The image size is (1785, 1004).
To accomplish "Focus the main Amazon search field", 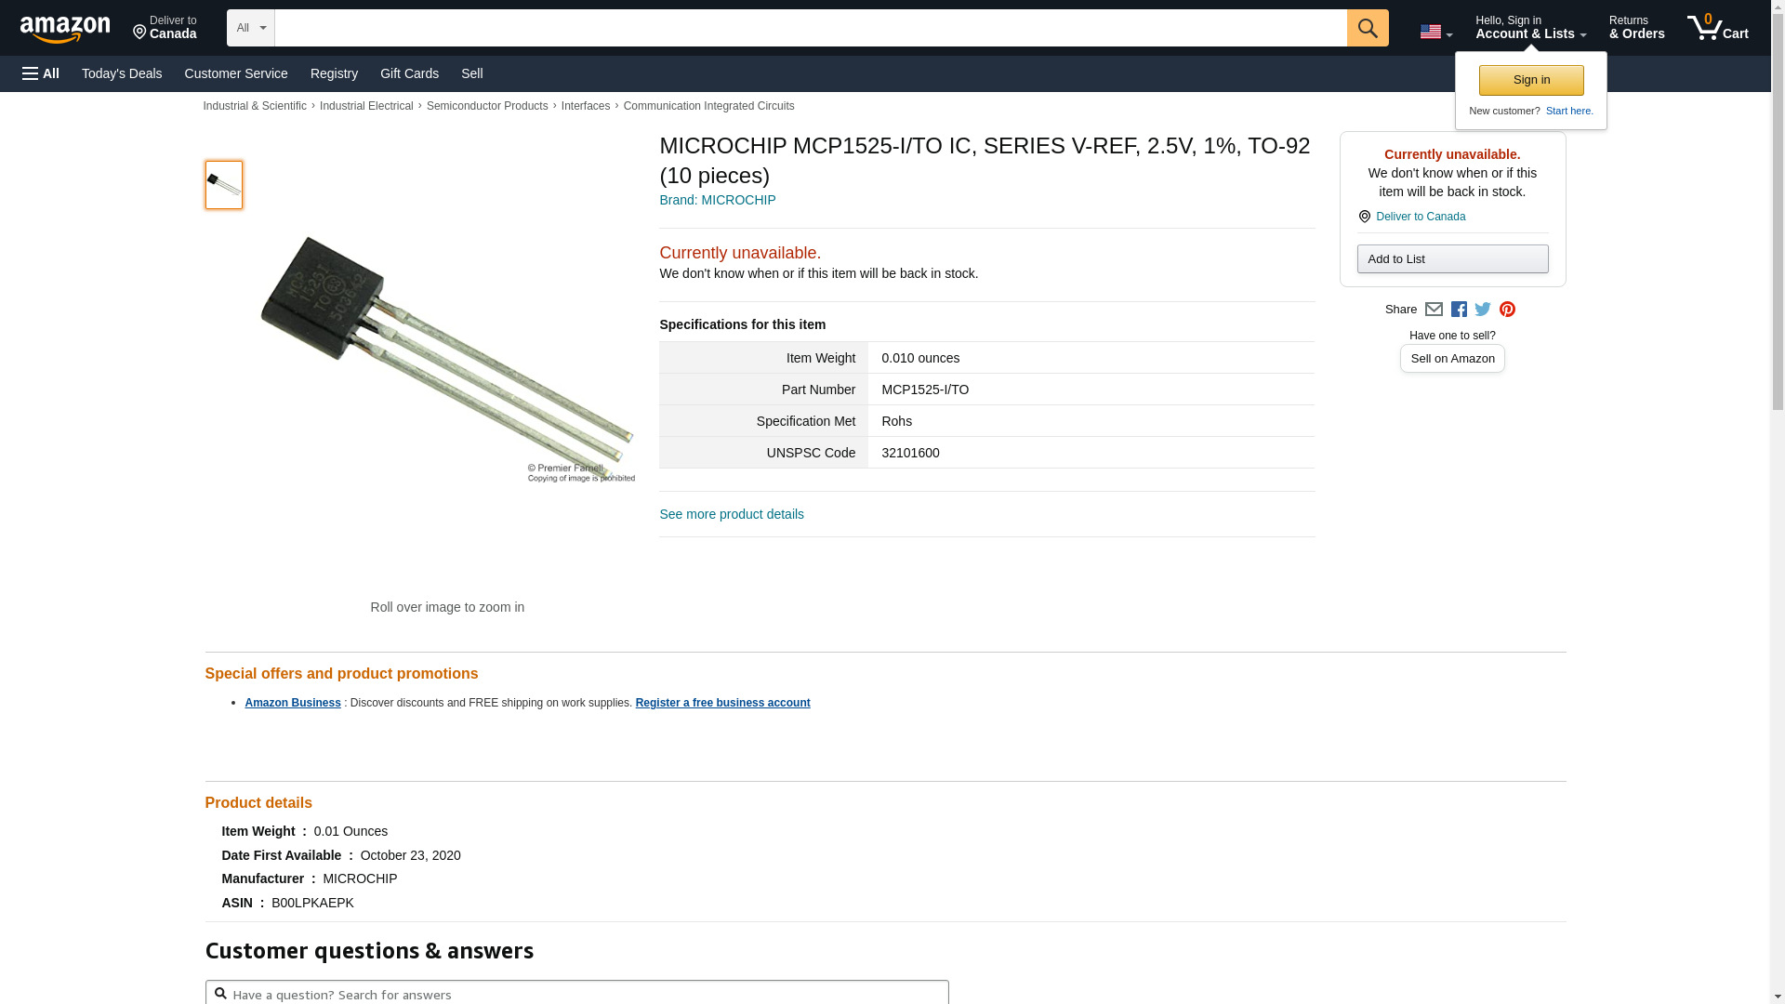I will (810, 28).
